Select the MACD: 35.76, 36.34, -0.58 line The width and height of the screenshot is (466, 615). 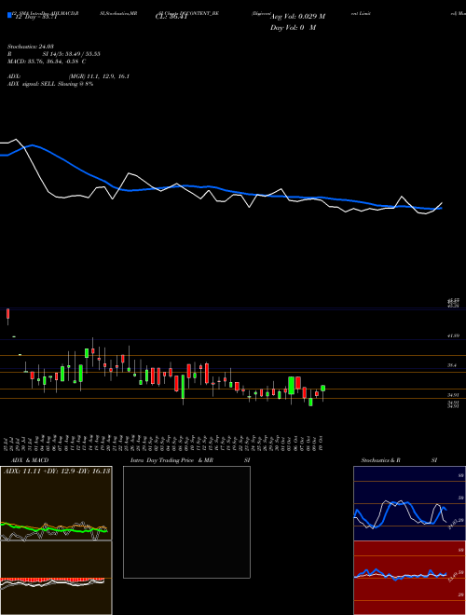(47, 61)
